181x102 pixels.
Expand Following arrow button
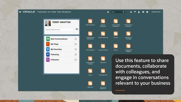click(x=76, y=55)
